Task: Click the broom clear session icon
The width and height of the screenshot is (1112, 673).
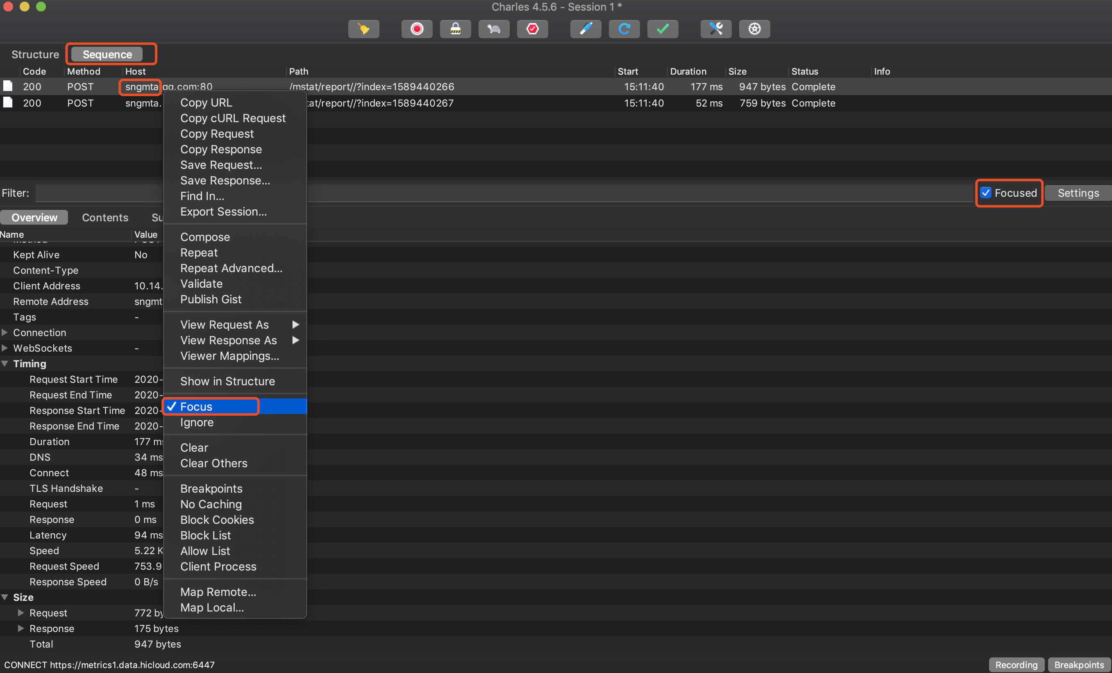Action: point(363,29)
